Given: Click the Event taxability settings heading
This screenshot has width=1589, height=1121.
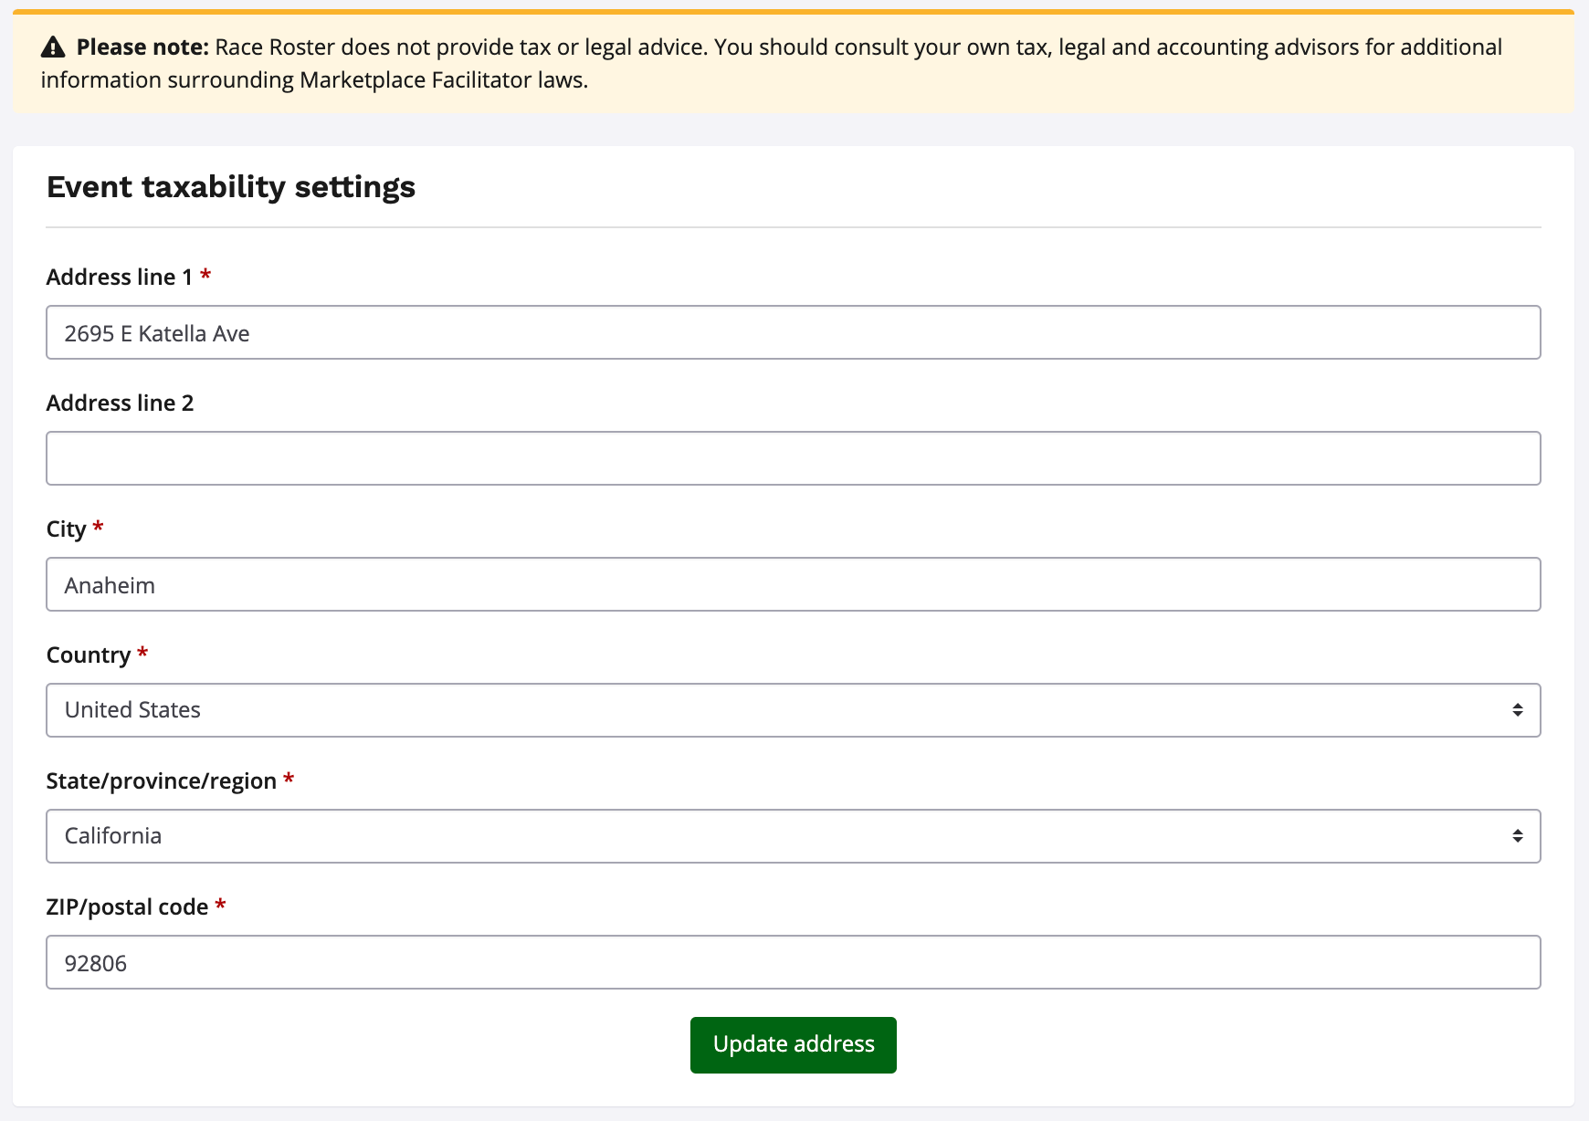Looking at the screenshot, I should pos(231,187).
